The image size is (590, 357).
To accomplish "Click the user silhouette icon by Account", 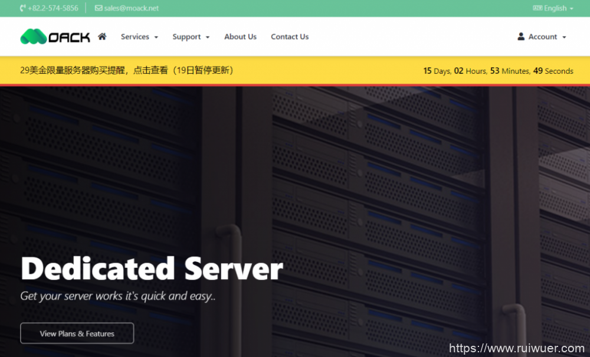I will [521, 37].
